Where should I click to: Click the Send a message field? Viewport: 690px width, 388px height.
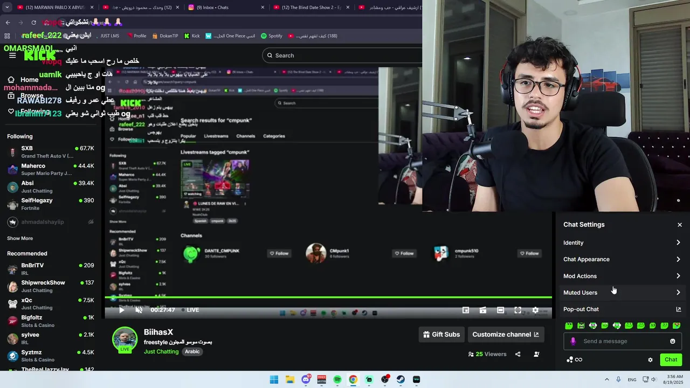pos(623,341)
